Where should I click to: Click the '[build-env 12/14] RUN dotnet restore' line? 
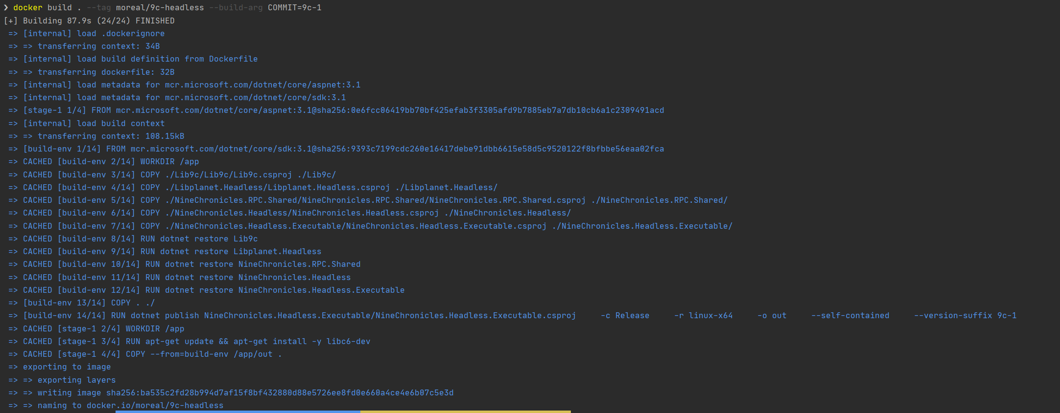pyautogui.click(x=207, y=290)
